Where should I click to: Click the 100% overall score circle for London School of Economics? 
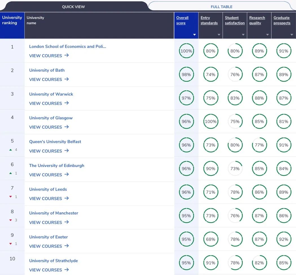(186, 51)
